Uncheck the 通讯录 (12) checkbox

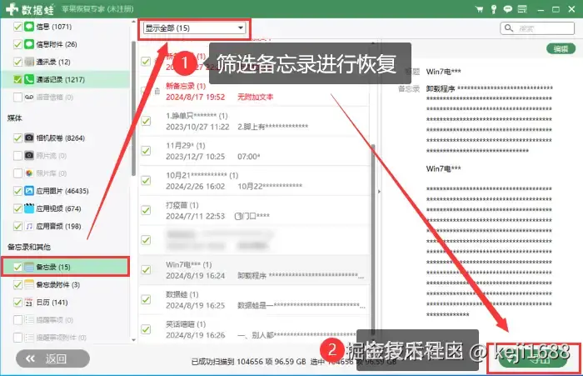(x=17, y=62)
